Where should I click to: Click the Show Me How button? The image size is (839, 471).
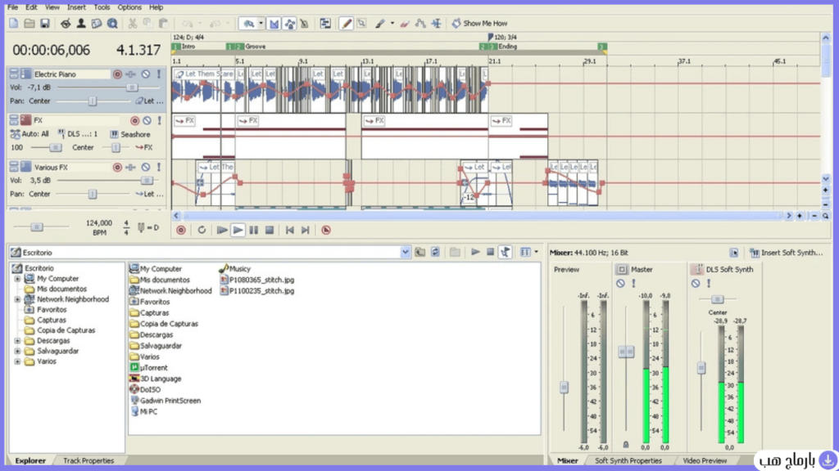tap(479, 24)
